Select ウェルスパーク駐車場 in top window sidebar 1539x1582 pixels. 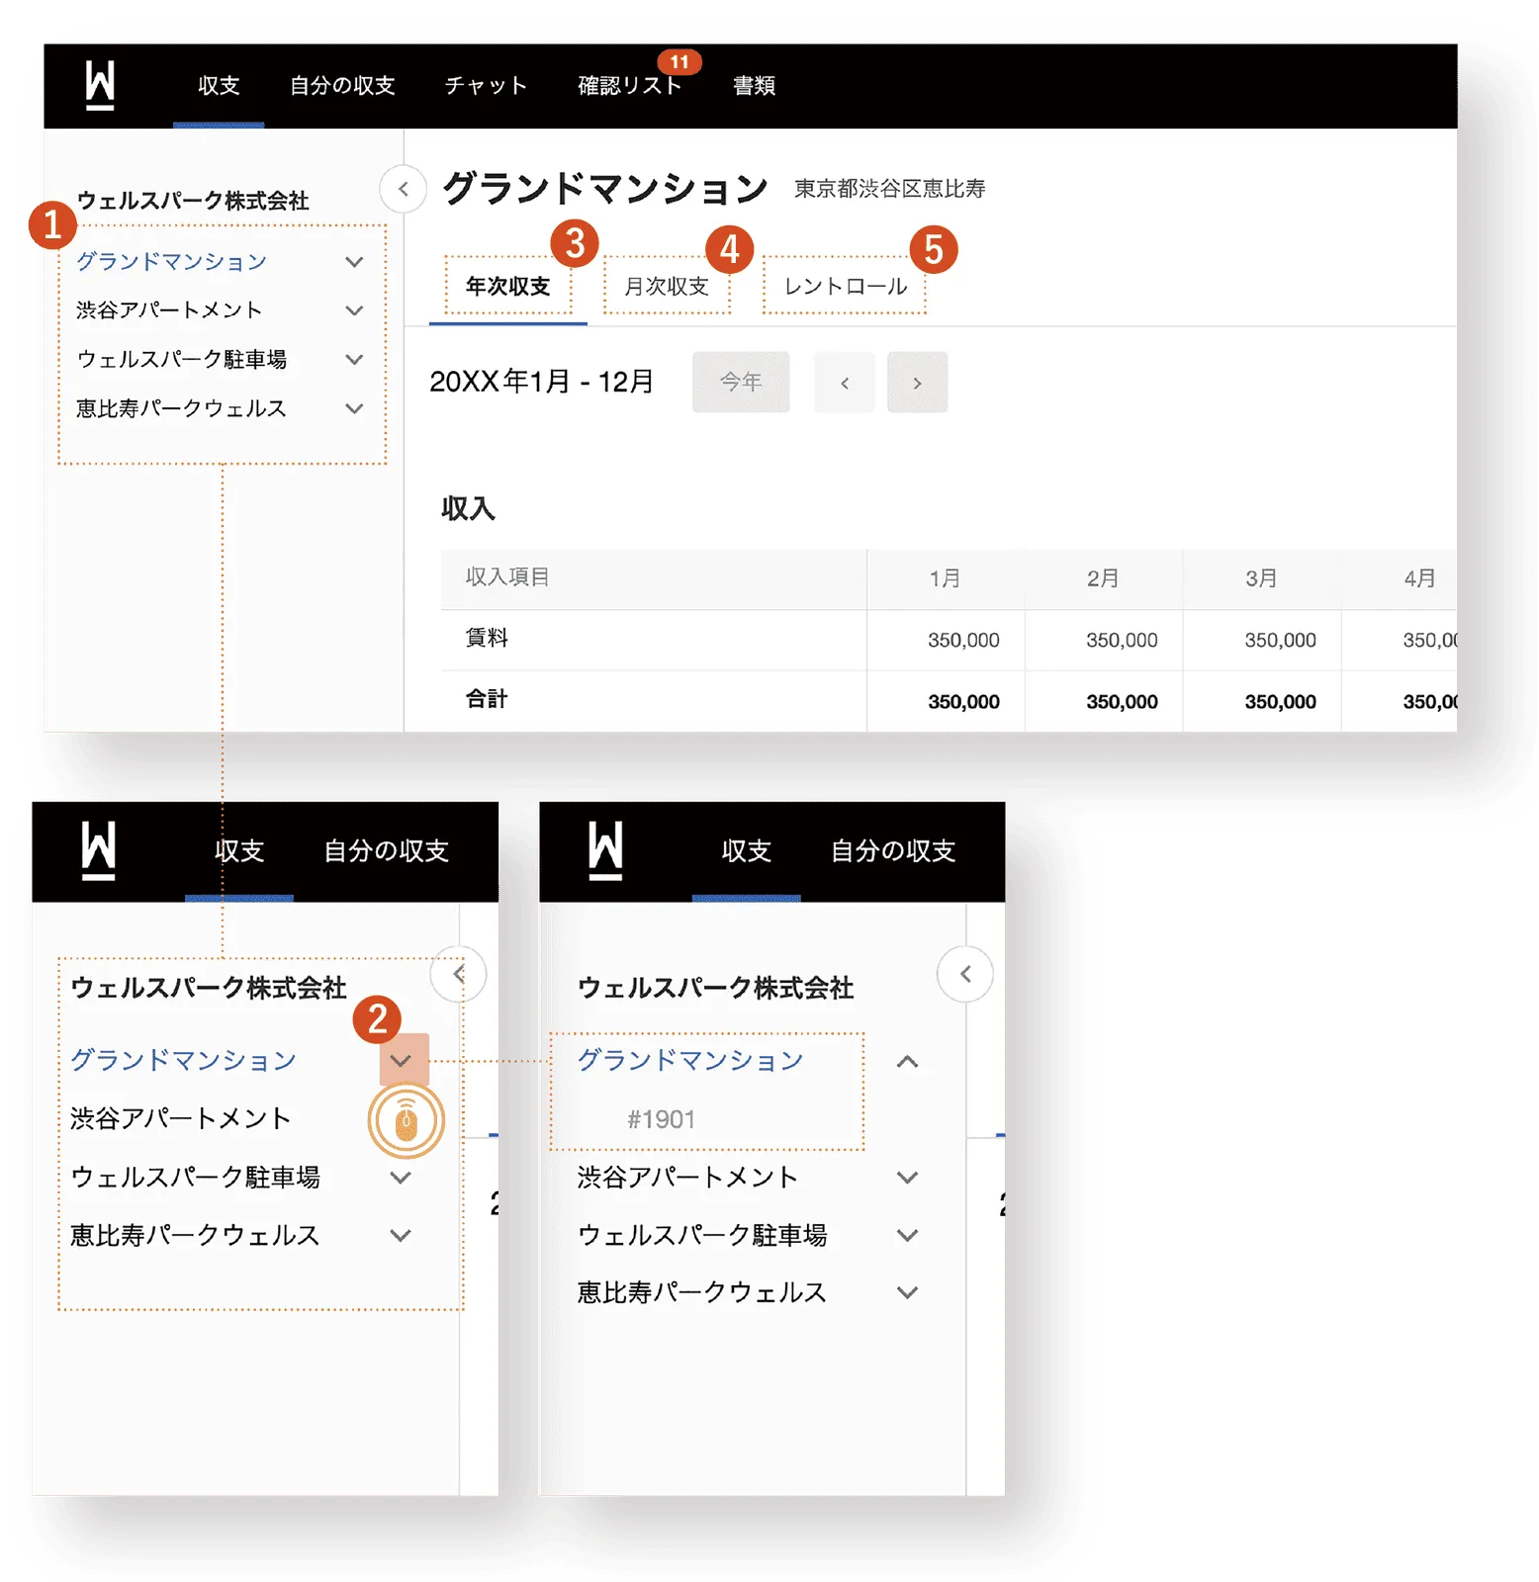(x=182, y=359)
